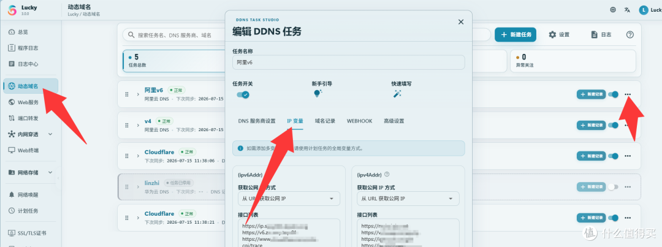Click the 任务名称 input field
Image resolution: width=662 pixels, height=247 pixels.
tap(348, 63)
